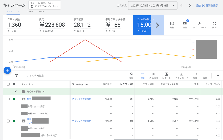The image size is (223, 140).
Task: Click search campaign icon in 914 clicks row
Action: coord(24,99)
